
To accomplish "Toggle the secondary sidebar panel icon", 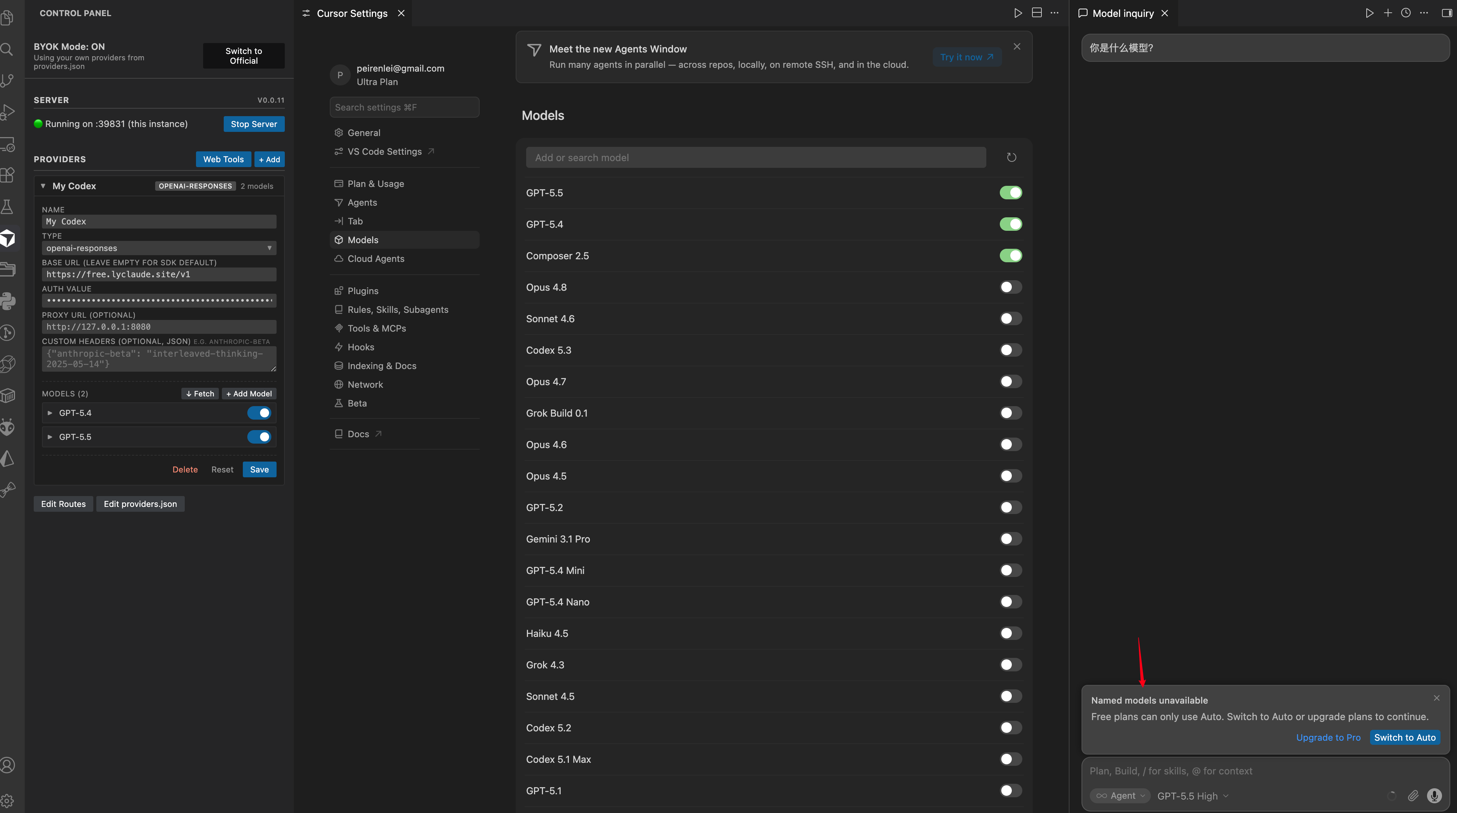I will click(1447, 13).
